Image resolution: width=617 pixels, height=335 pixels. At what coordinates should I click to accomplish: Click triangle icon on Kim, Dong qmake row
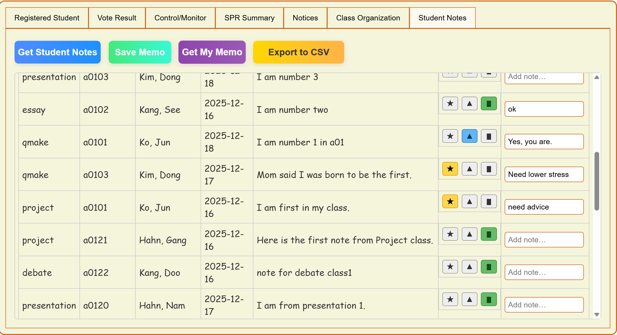469,169
